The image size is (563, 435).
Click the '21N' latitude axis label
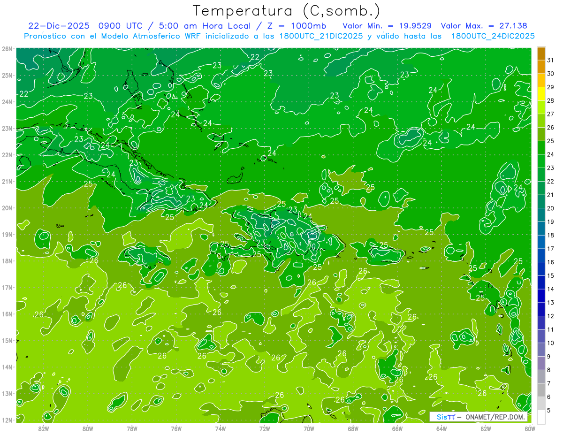[7, 181]
